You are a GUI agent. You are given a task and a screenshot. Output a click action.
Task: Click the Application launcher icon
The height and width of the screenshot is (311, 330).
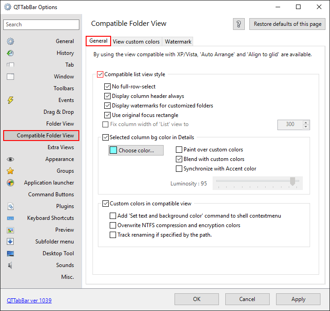[10, 183]
